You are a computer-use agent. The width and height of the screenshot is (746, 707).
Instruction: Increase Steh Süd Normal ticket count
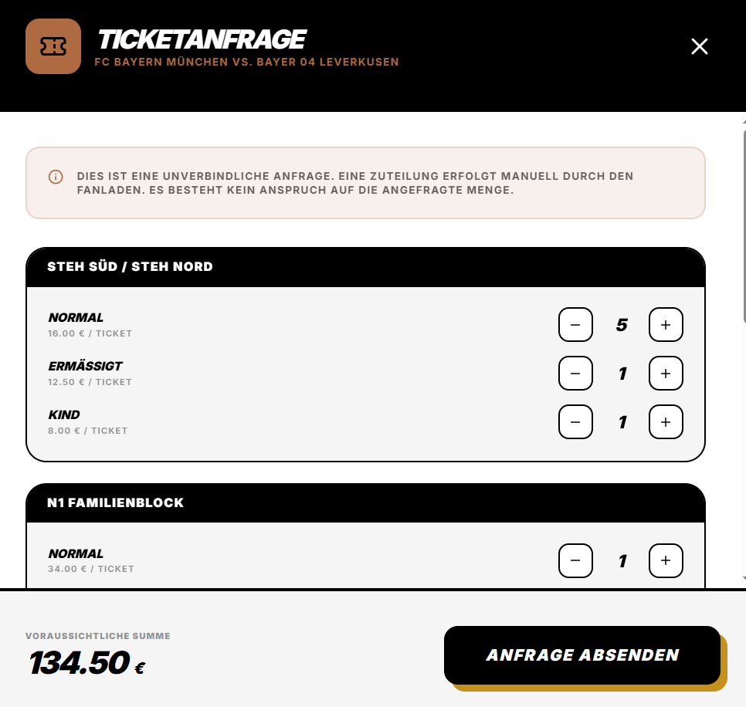[x=666, y=325]
